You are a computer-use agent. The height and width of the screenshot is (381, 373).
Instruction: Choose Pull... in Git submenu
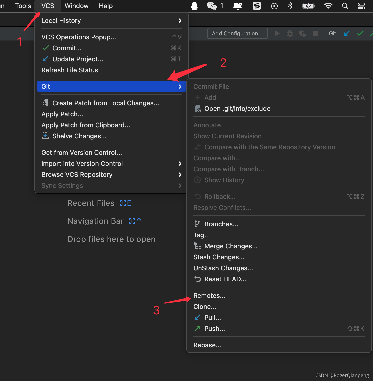pyautogui.click(x=279, y=318)
